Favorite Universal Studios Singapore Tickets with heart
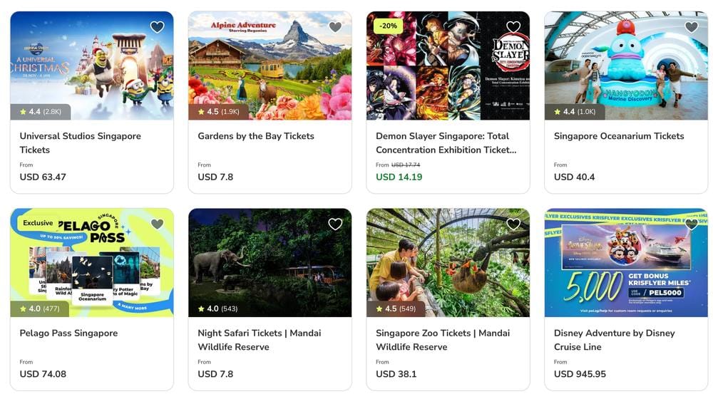Viewport: 713px width, 399px height. [x=157, y=27]
